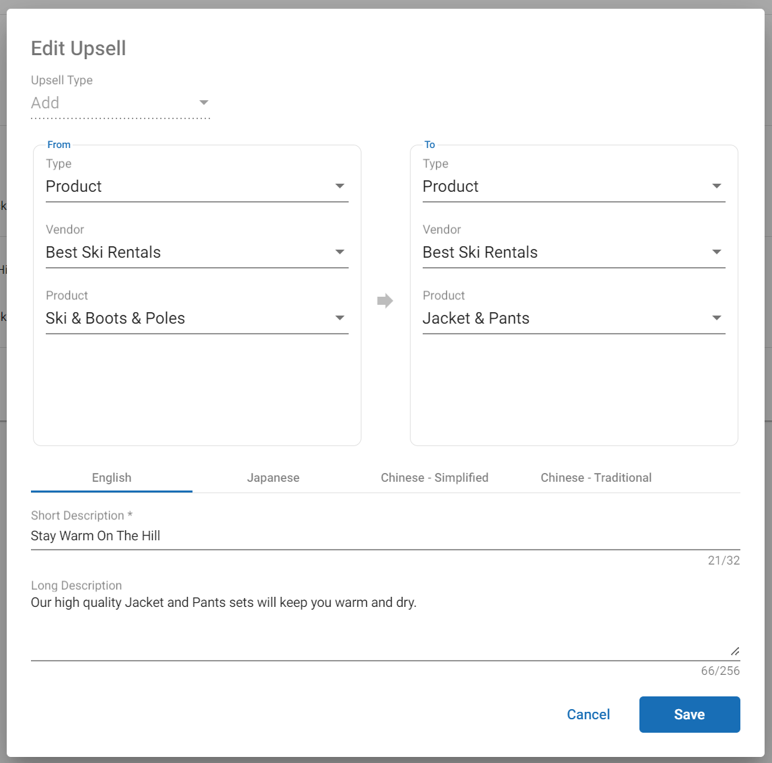Screen dimensions: 772x763
Task: Open the To Vendor dropdown
Action: (x=573, y=252)
